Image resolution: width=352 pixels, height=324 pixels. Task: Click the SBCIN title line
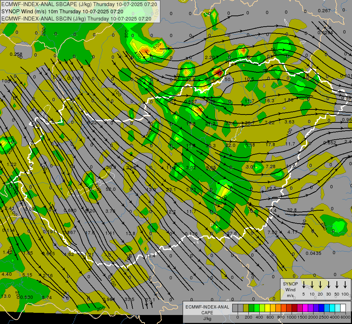tap(76, 19)
